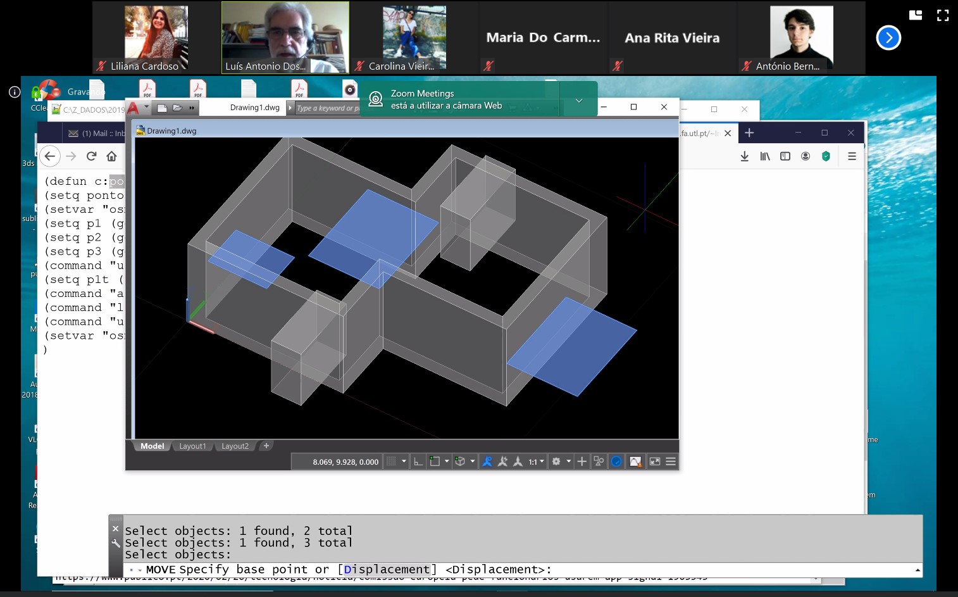Toggle grid display in AutoCAD status bar
The width and height of the screenshot is (958, 597).
(391, 462)
